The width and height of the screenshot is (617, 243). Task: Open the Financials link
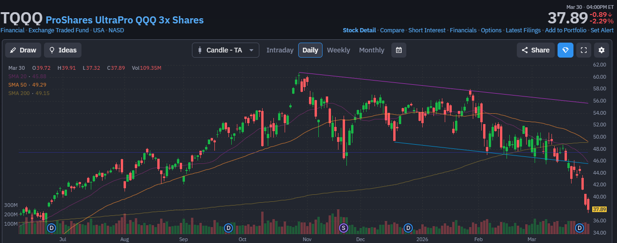point(463,30)
